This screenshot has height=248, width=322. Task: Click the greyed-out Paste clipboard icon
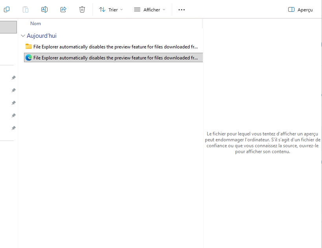26,9
